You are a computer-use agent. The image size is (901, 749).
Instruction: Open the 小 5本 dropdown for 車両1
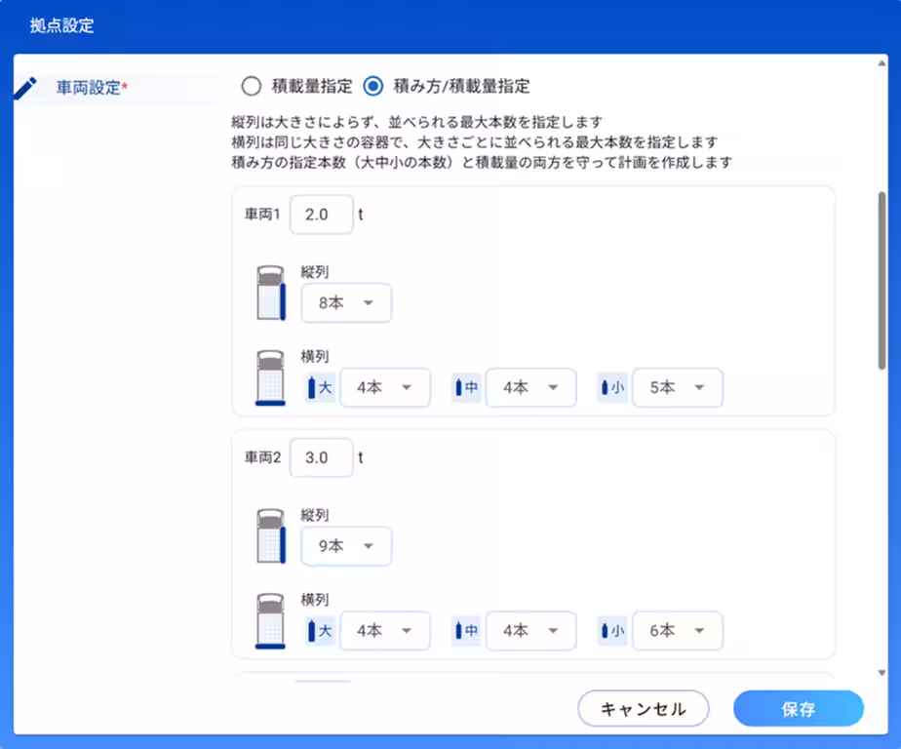(677, 387)
